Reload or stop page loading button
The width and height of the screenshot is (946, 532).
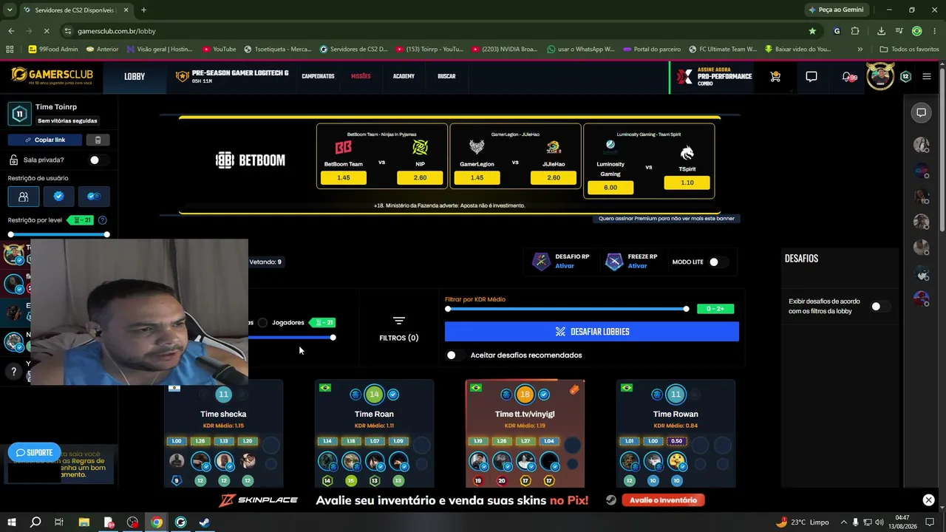[46, 31]
